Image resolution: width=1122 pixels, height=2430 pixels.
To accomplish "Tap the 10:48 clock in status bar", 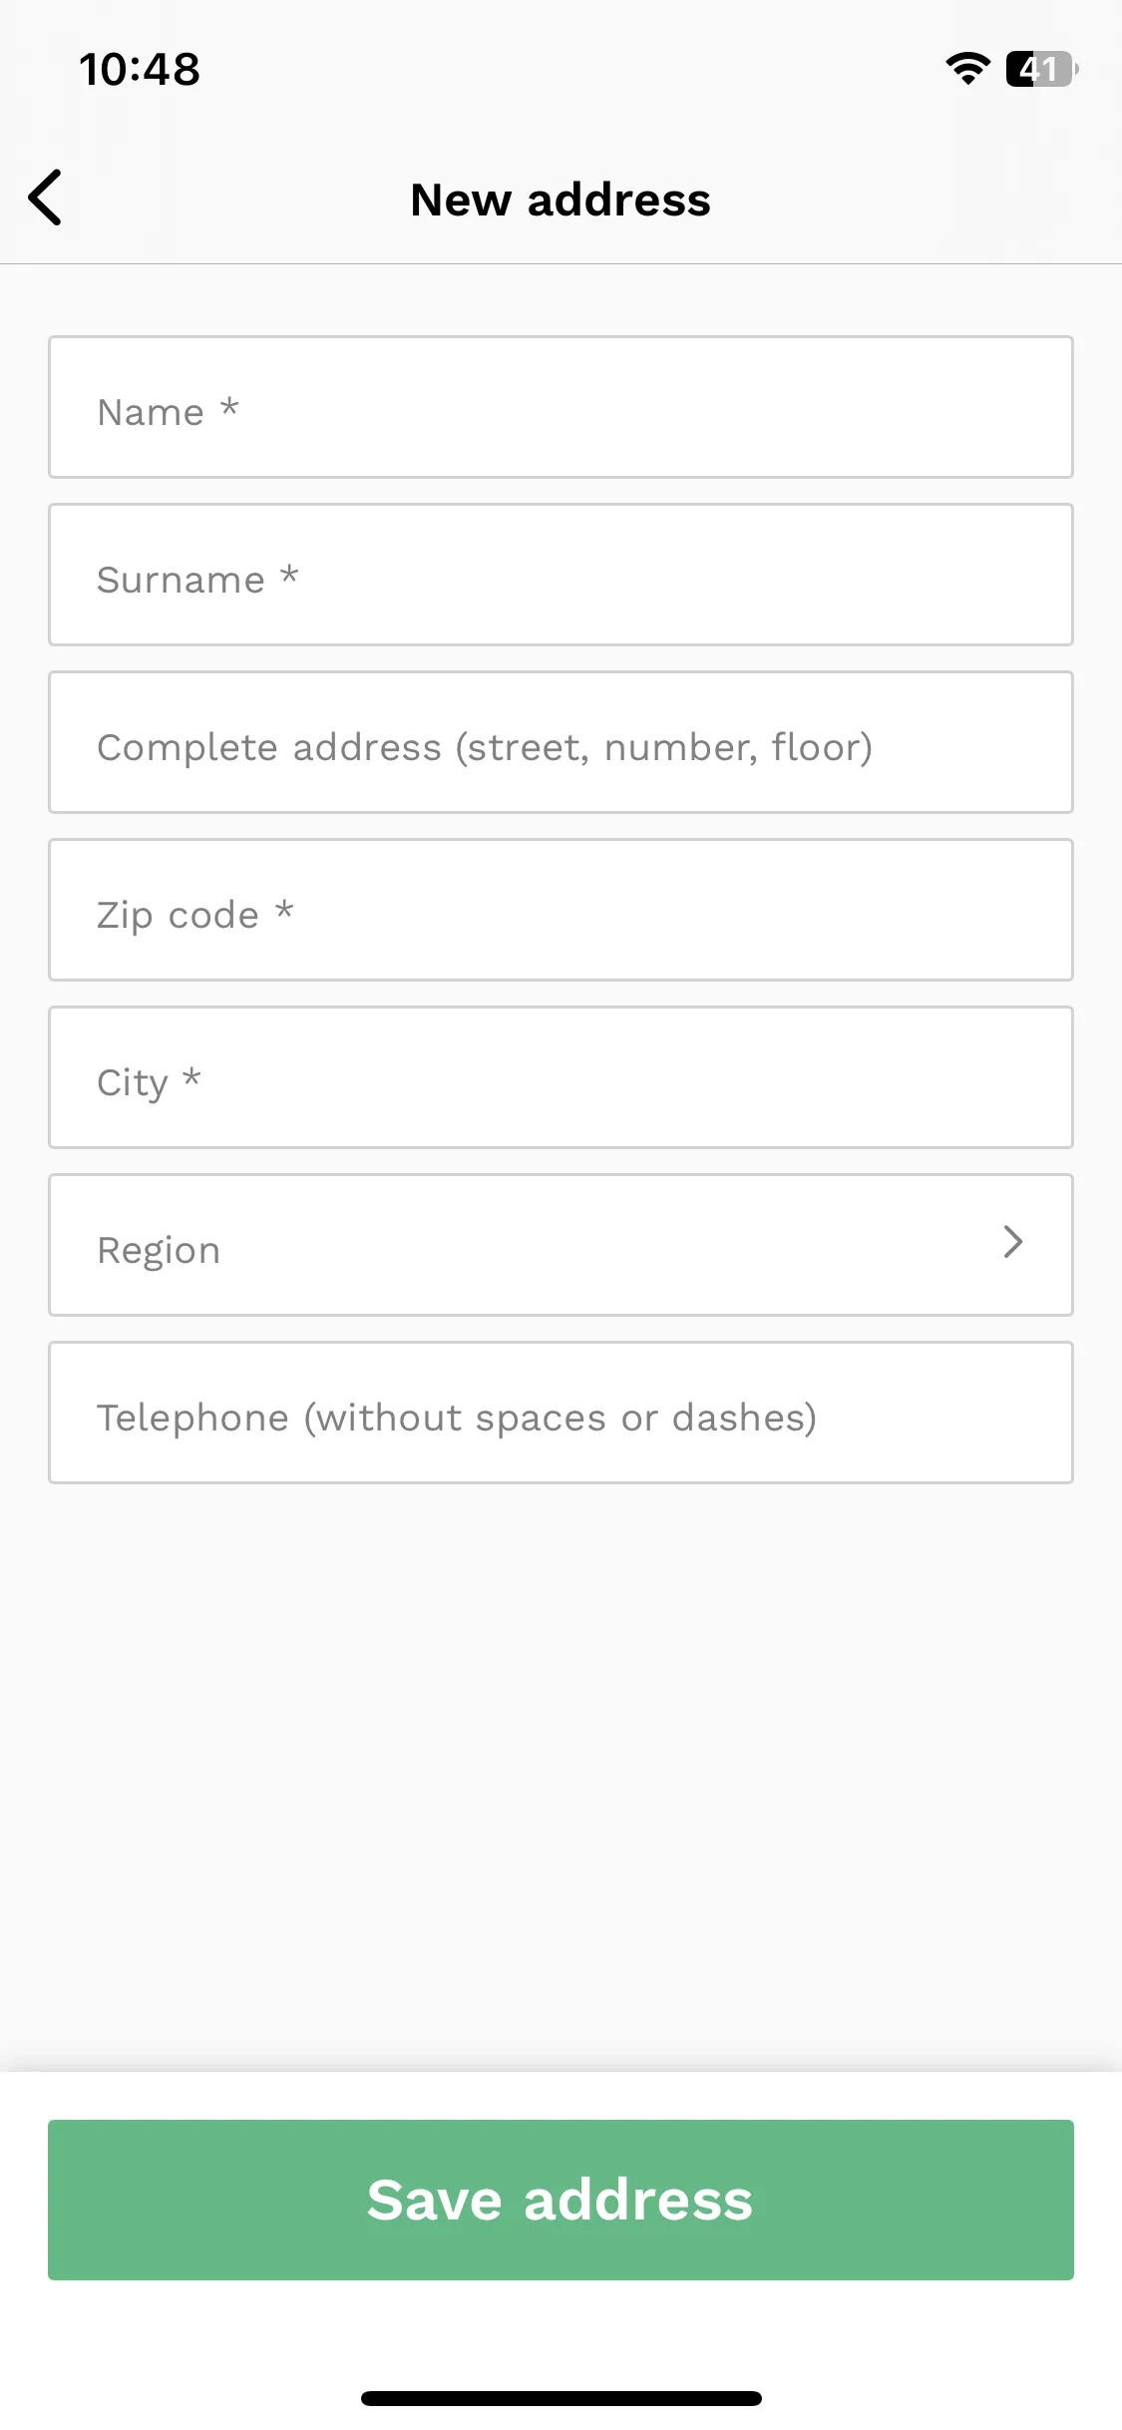I will point(140,70).
